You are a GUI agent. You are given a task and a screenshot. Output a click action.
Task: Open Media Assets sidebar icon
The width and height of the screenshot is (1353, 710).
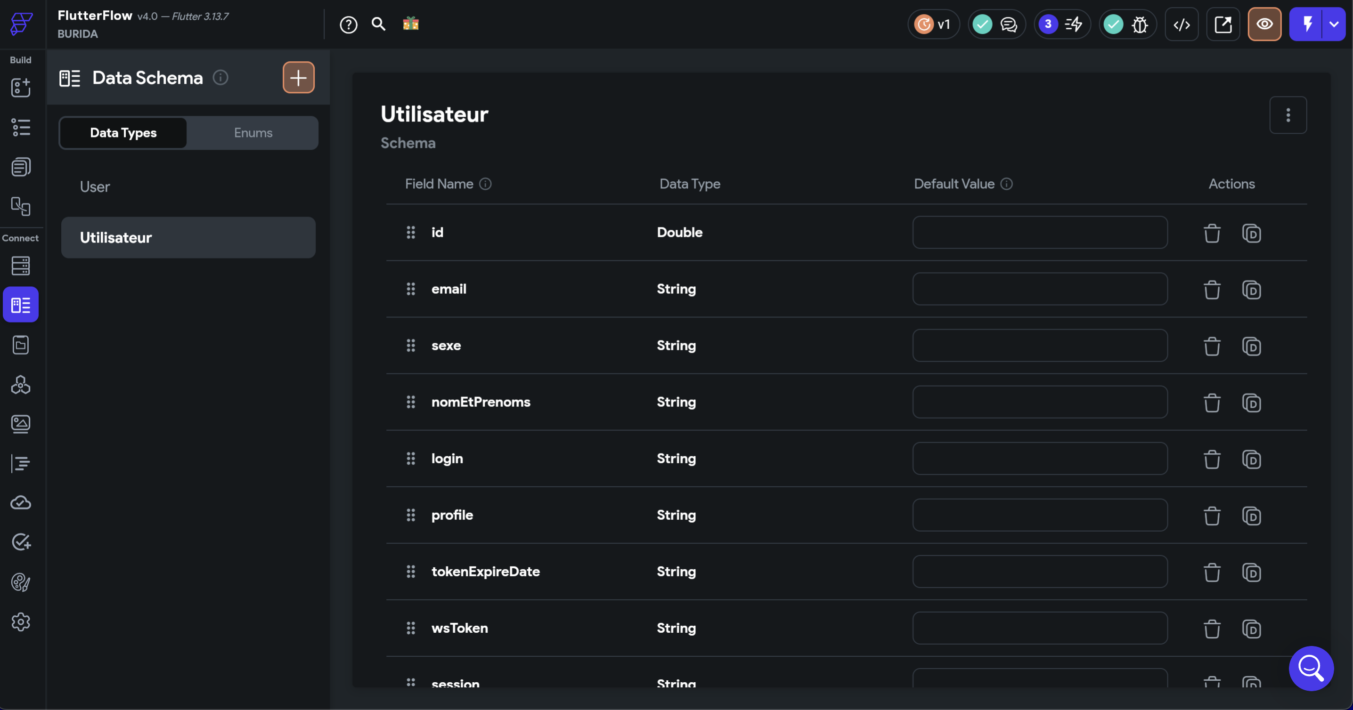20,424
